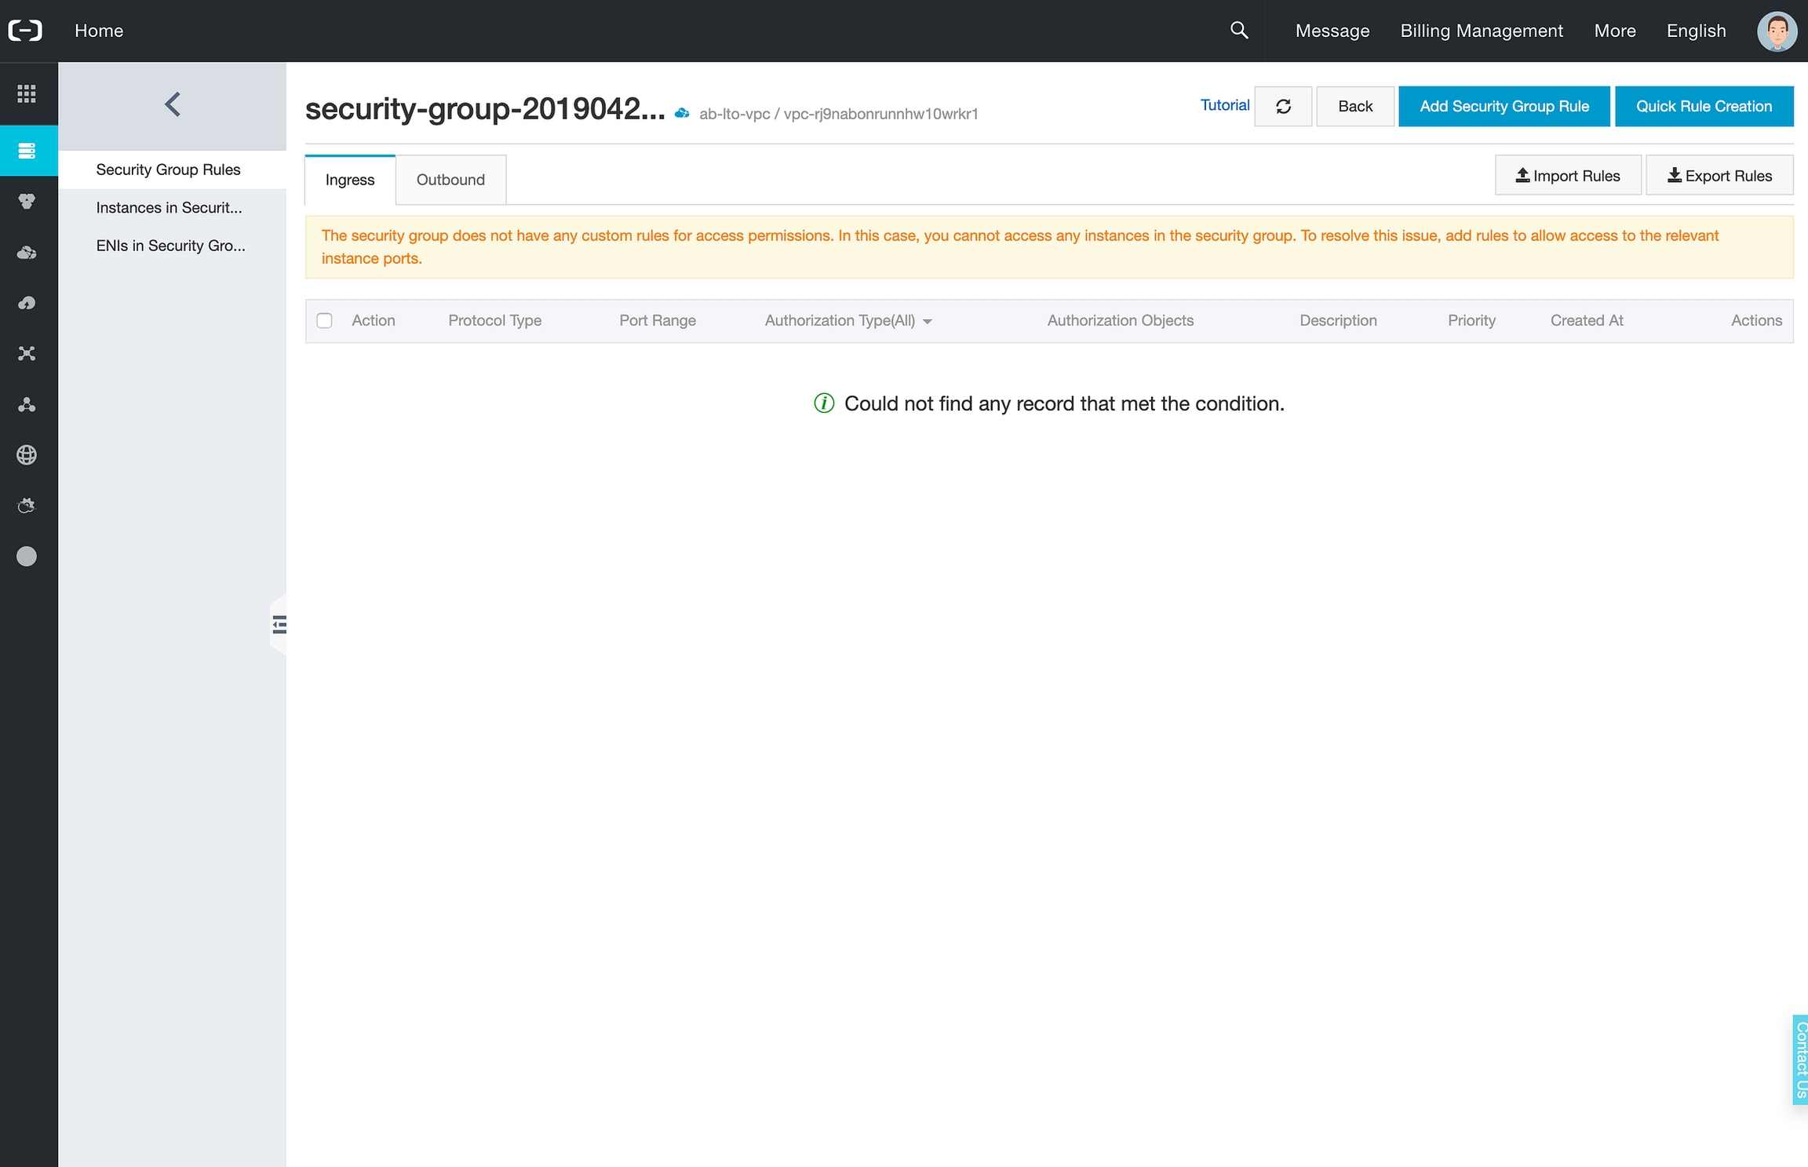1808x1167 pixels.
Task: Collapse the side navigation panel handle
Action: tap(279, 625)
